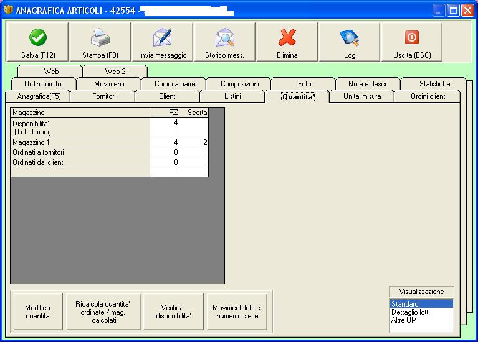Click the envelope-magnifier Storico mess. icon
This screenshot has height=342, width=478.
225,37
